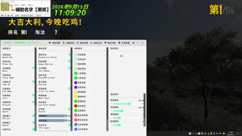Viewport: 242px width, 136px height.
Task: Toggle the Danger Warning switch
Action: tap(69, 61)
